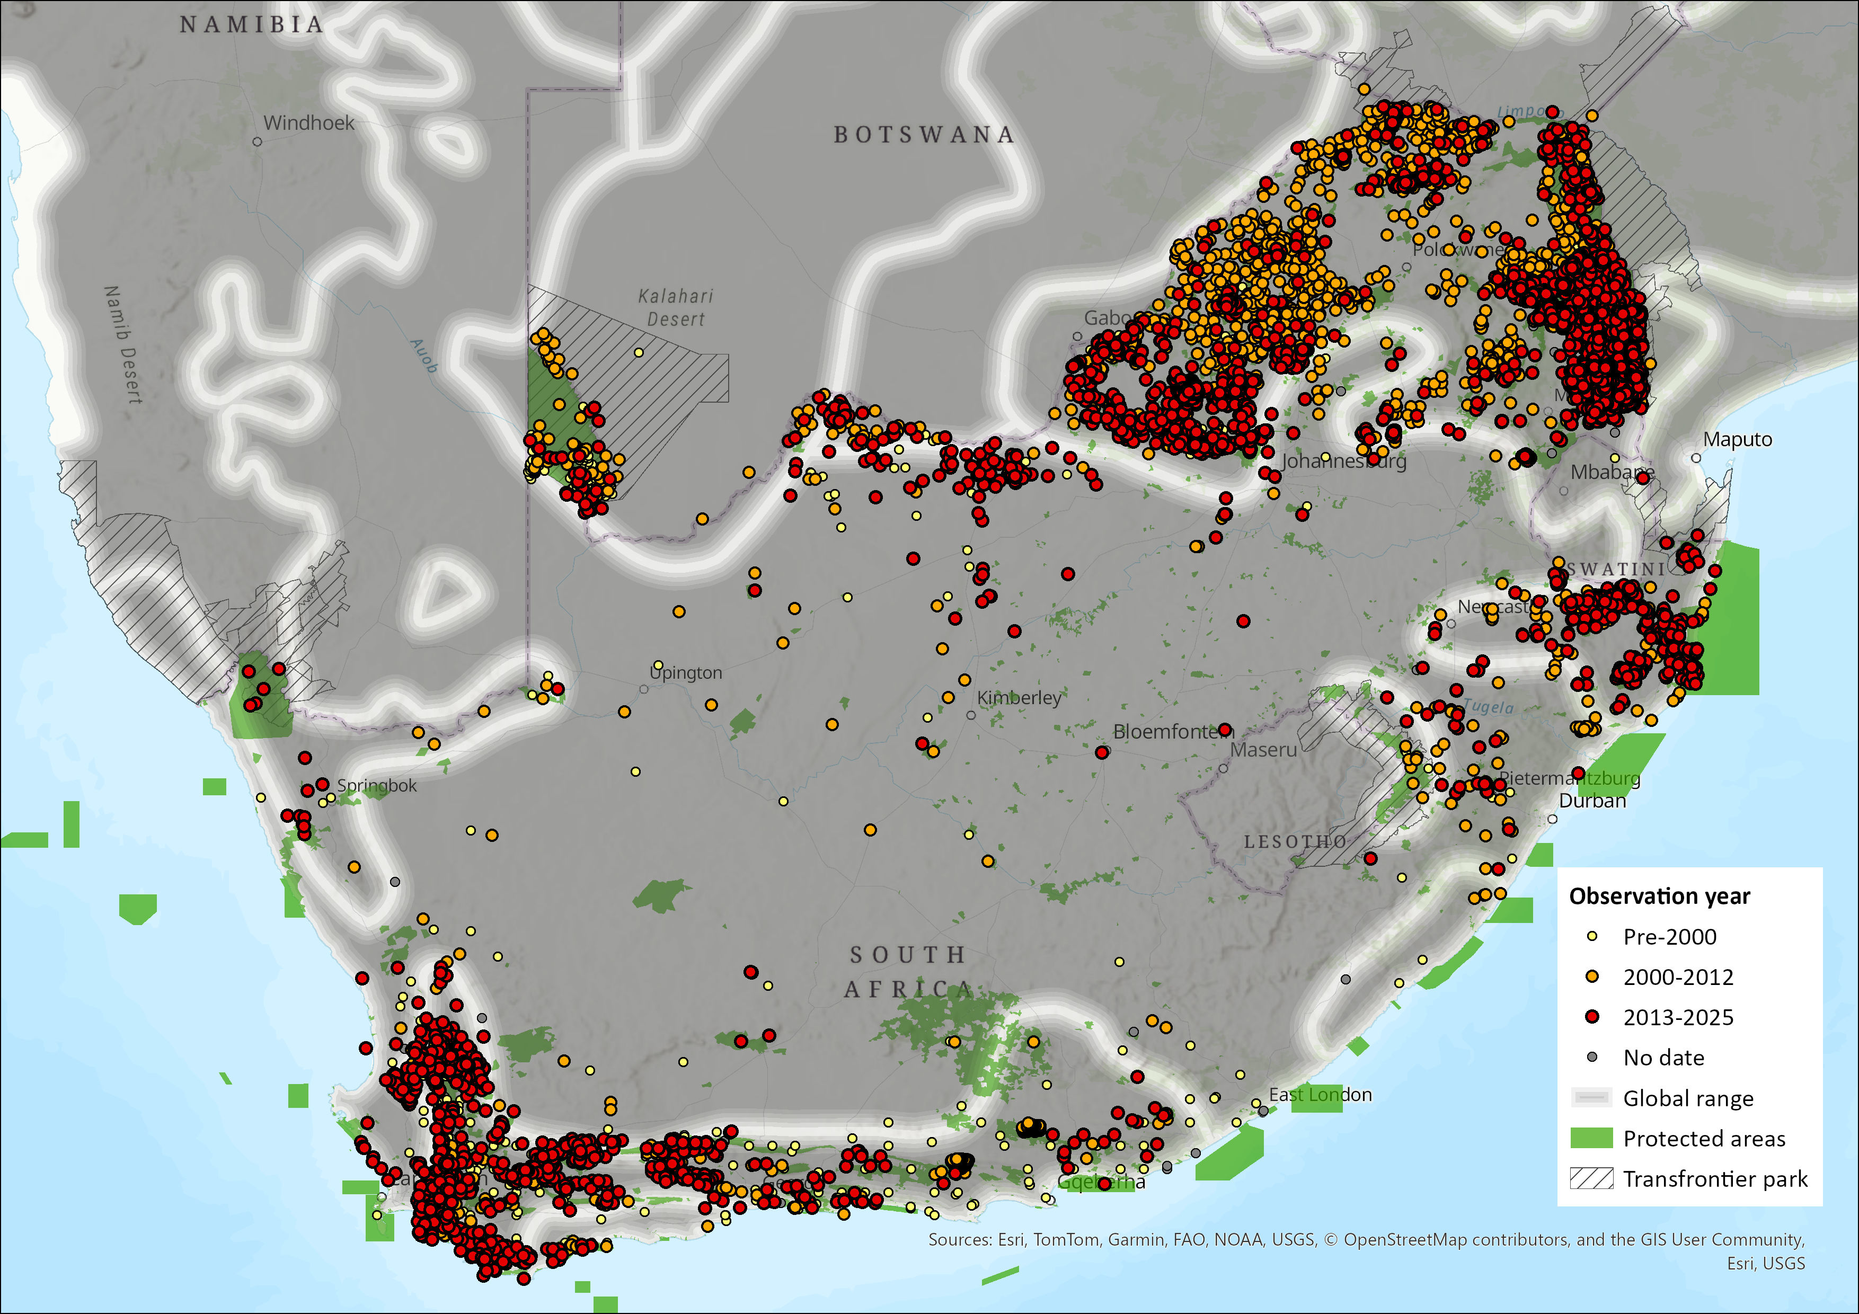Click the Observation year legend title
Screen dimensions: 1859x1314
coord(1659,896)
